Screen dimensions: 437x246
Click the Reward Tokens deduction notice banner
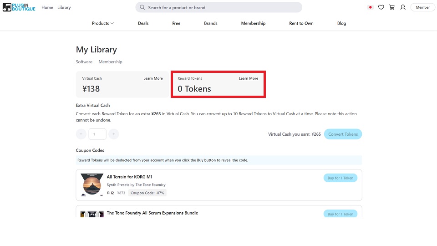pos(219,160)
